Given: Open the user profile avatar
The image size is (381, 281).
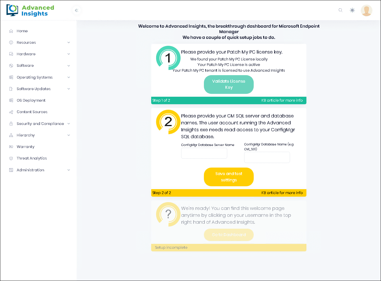Looking at the screenshot, I should 366,10.
